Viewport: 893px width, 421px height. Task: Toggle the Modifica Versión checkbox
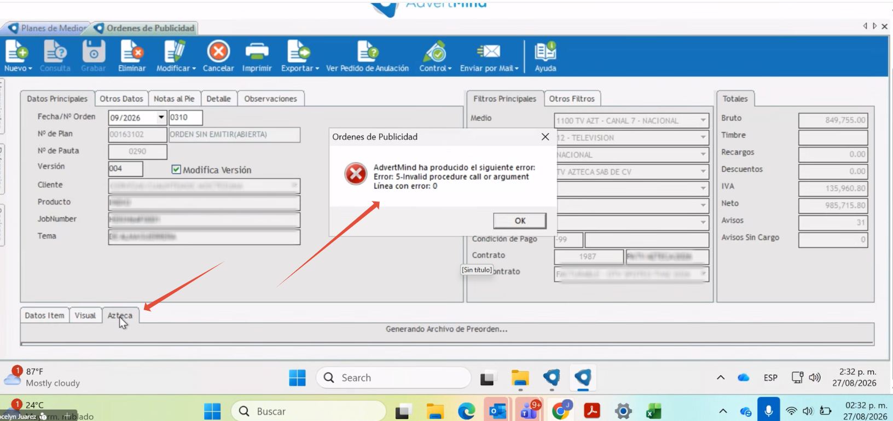[176, 170]
